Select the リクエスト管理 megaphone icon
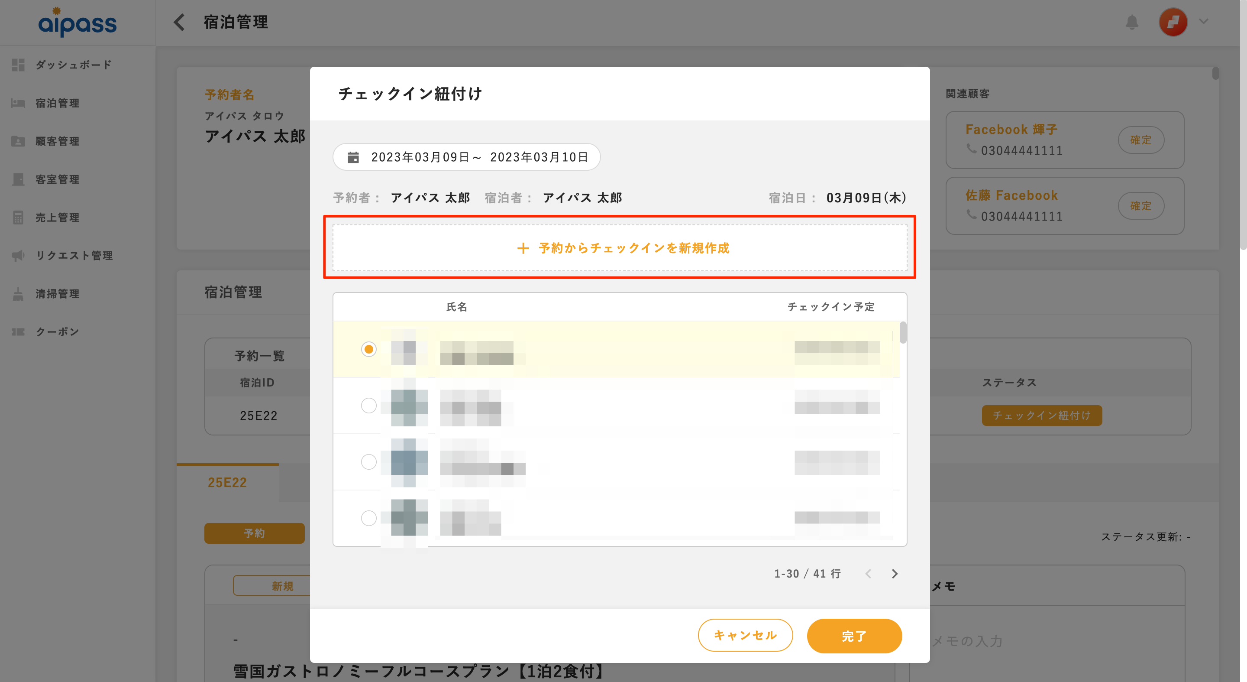The image size is (1247, 682). pyautogui.click(x=18, y=255)
